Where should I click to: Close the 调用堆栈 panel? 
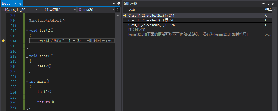coord(273,4)
